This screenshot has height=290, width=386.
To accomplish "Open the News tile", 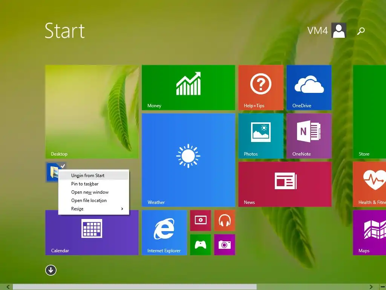I will click(285, 184).
